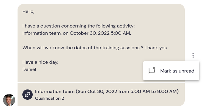This screenshot has height=110, width=212.
Task: Click the small status bubble on avatar
Action: tap(13, 97)
